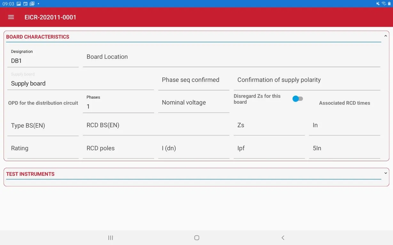Expand the Test Instruments section

(x=385, y=173)
